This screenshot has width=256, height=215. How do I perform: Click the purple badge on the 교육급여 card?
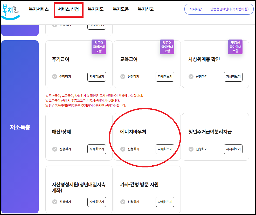point(167,48)
